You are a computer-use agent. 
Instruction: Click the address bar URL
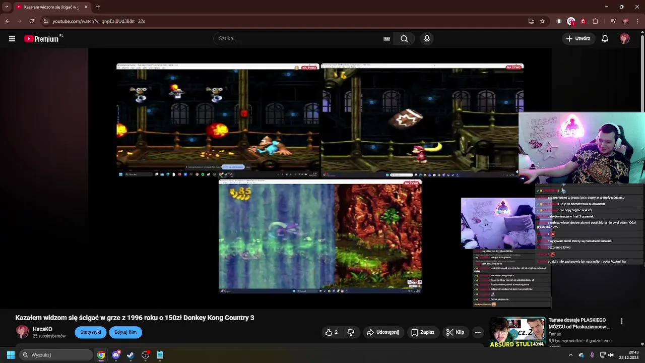99,21
